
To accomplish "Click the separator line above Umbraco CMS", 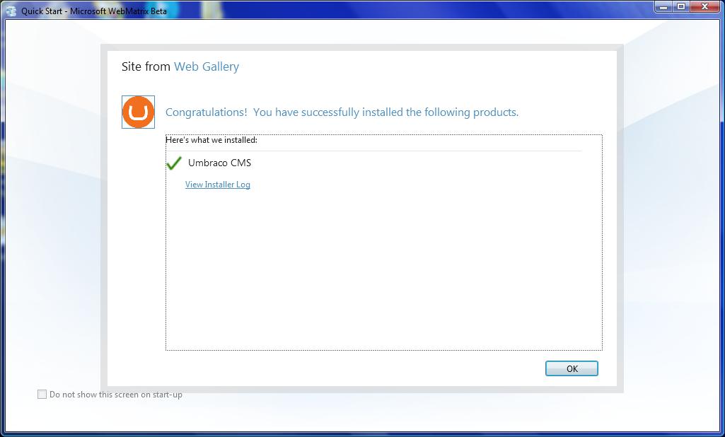I will 374,151.
